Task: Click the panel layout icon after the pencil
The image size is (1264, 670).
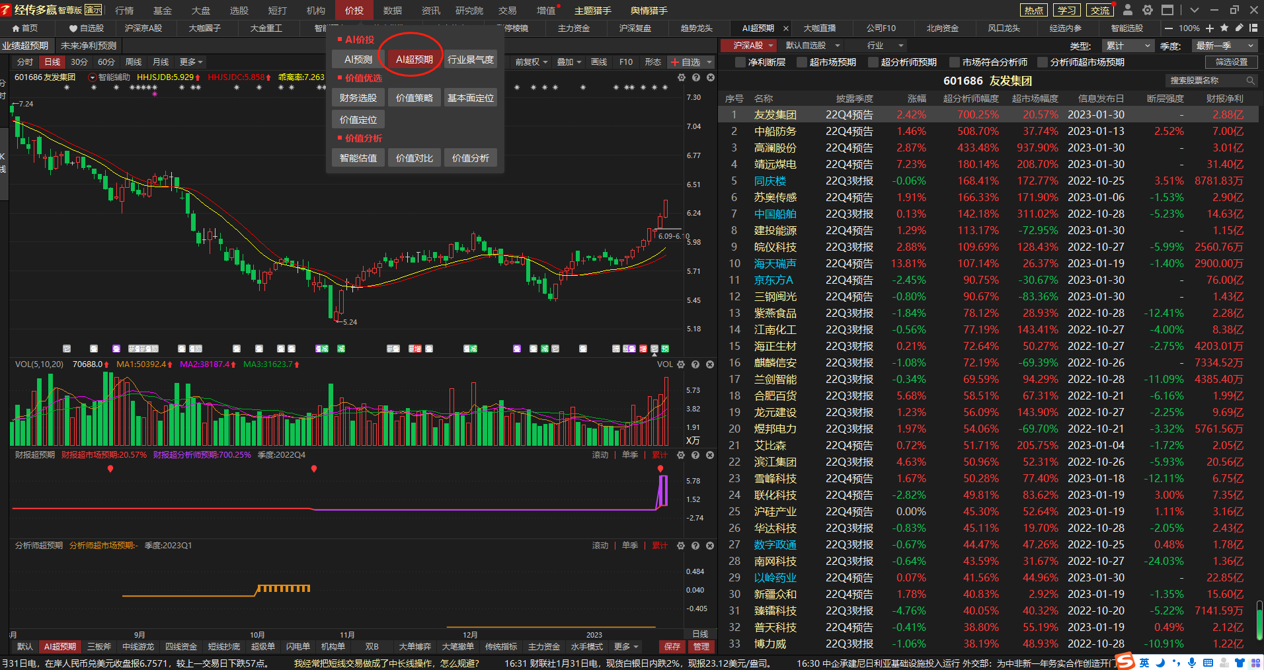Action: (x=1253, y=28)
